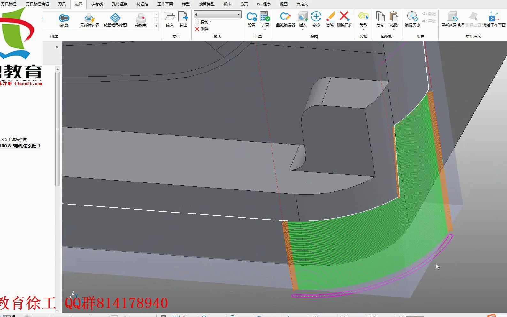507x317 pixels.
Task: Click the explorer scrollbar up arrow
Action: [58, 69]
